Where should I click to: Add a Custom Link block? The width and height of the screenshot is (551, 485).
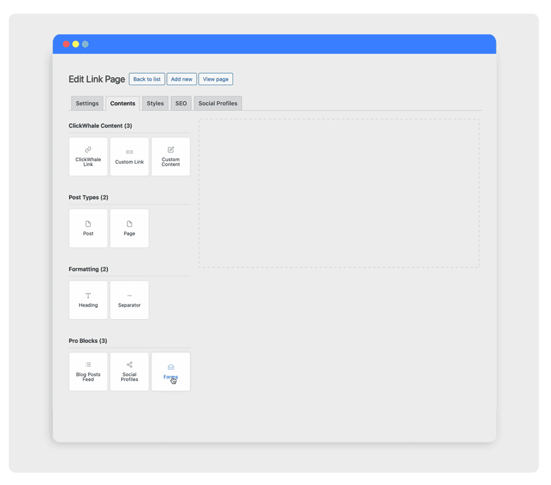[129, 157]
